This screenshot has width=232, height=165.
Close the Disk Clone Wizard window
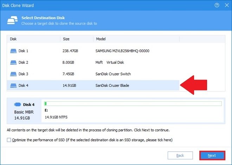(227, 5)
